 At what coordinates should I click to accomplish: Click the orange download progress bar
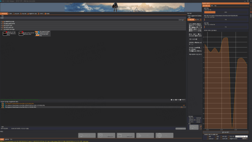click(213, 12)
